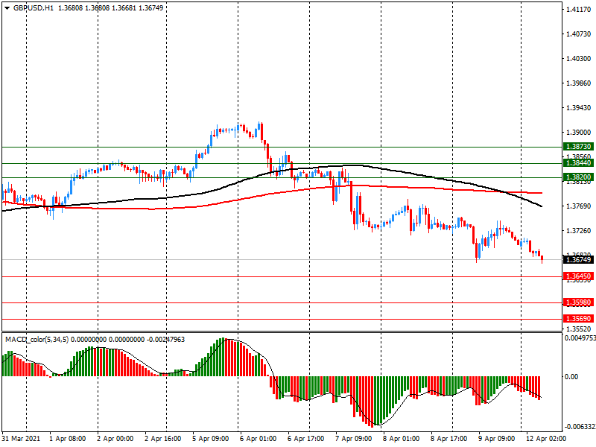The width and height of the screenshot is (596, 447).
Task: Click the current price label 1.36749
Action: coord(578,259)
